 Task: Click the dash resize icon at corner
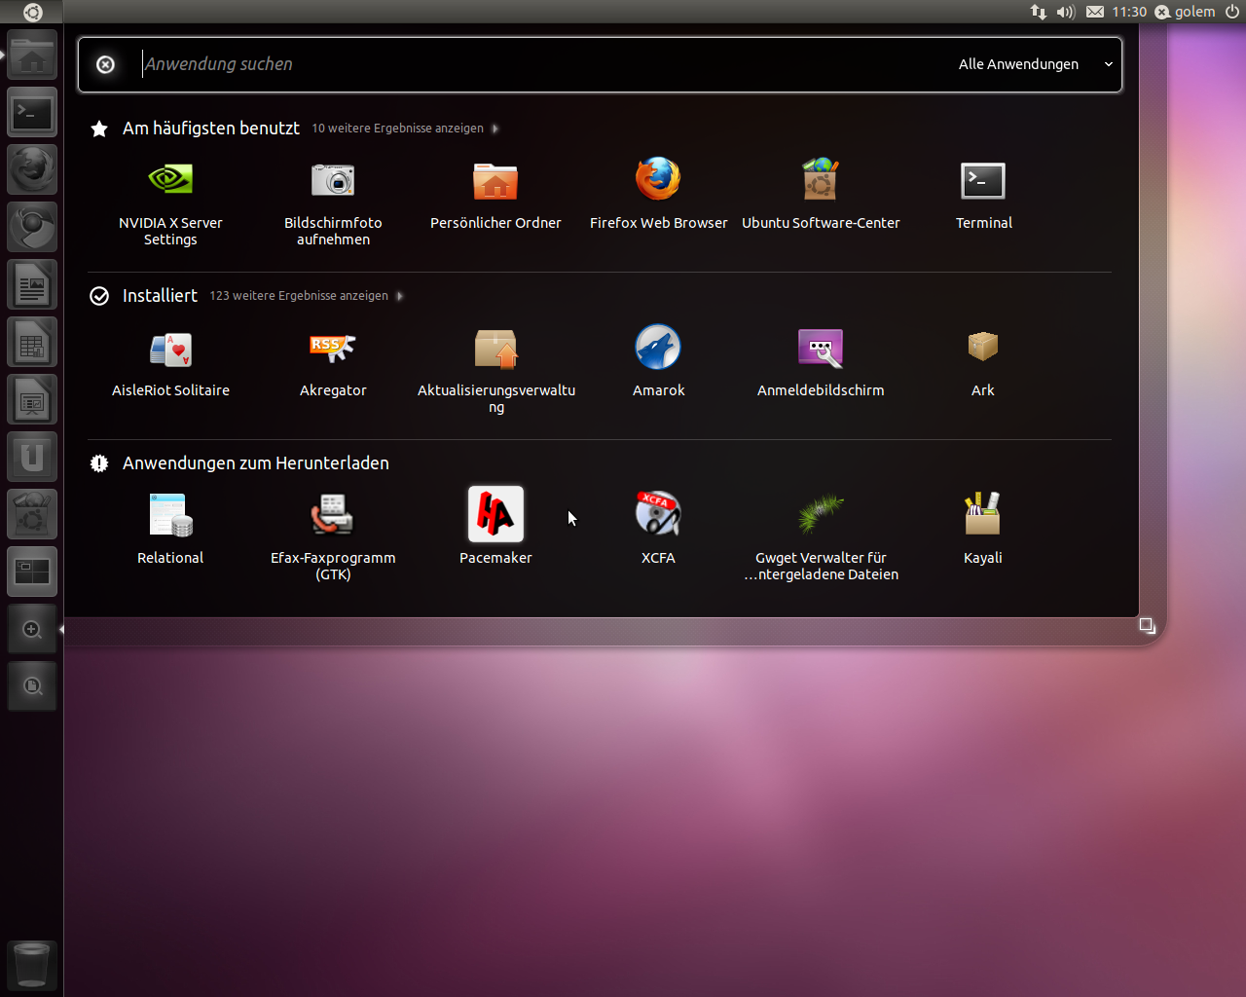(x=1148, y=626)
